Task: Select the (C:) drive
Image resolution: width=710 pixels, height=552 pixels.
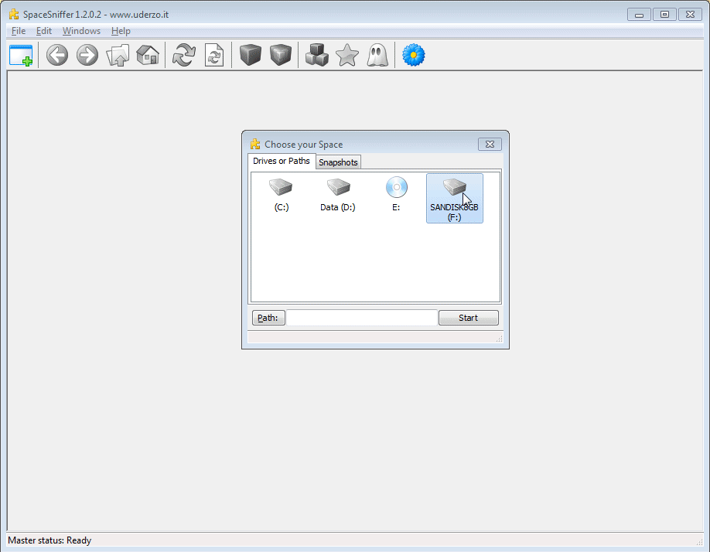Action: tap(282, 196)
